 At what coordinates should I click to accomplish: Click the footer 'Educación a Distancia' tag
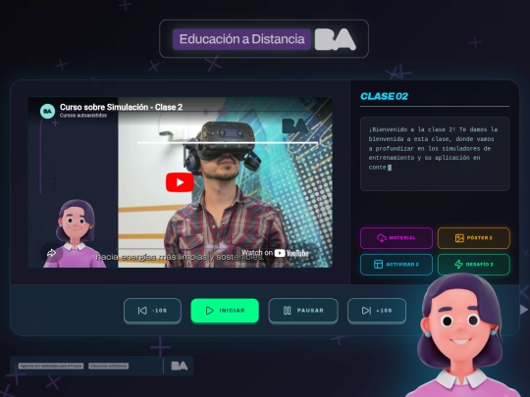pos(109,366)
